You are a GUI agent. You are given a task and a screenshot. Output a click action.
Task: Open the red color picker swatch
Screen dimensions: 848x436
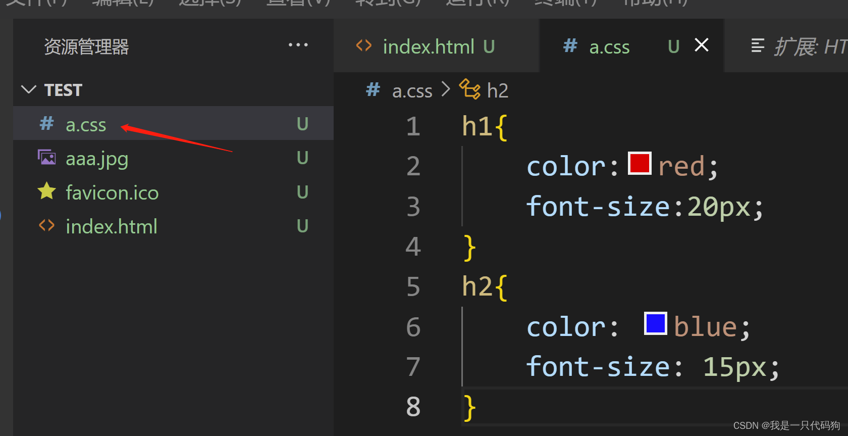click(x=640, y=164)
